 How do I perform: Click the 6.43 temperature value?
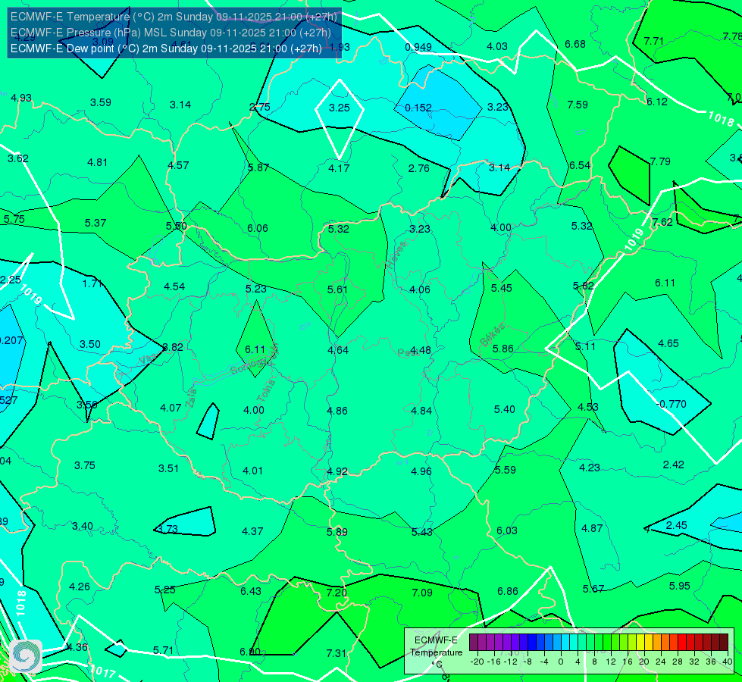coord(251,591)
